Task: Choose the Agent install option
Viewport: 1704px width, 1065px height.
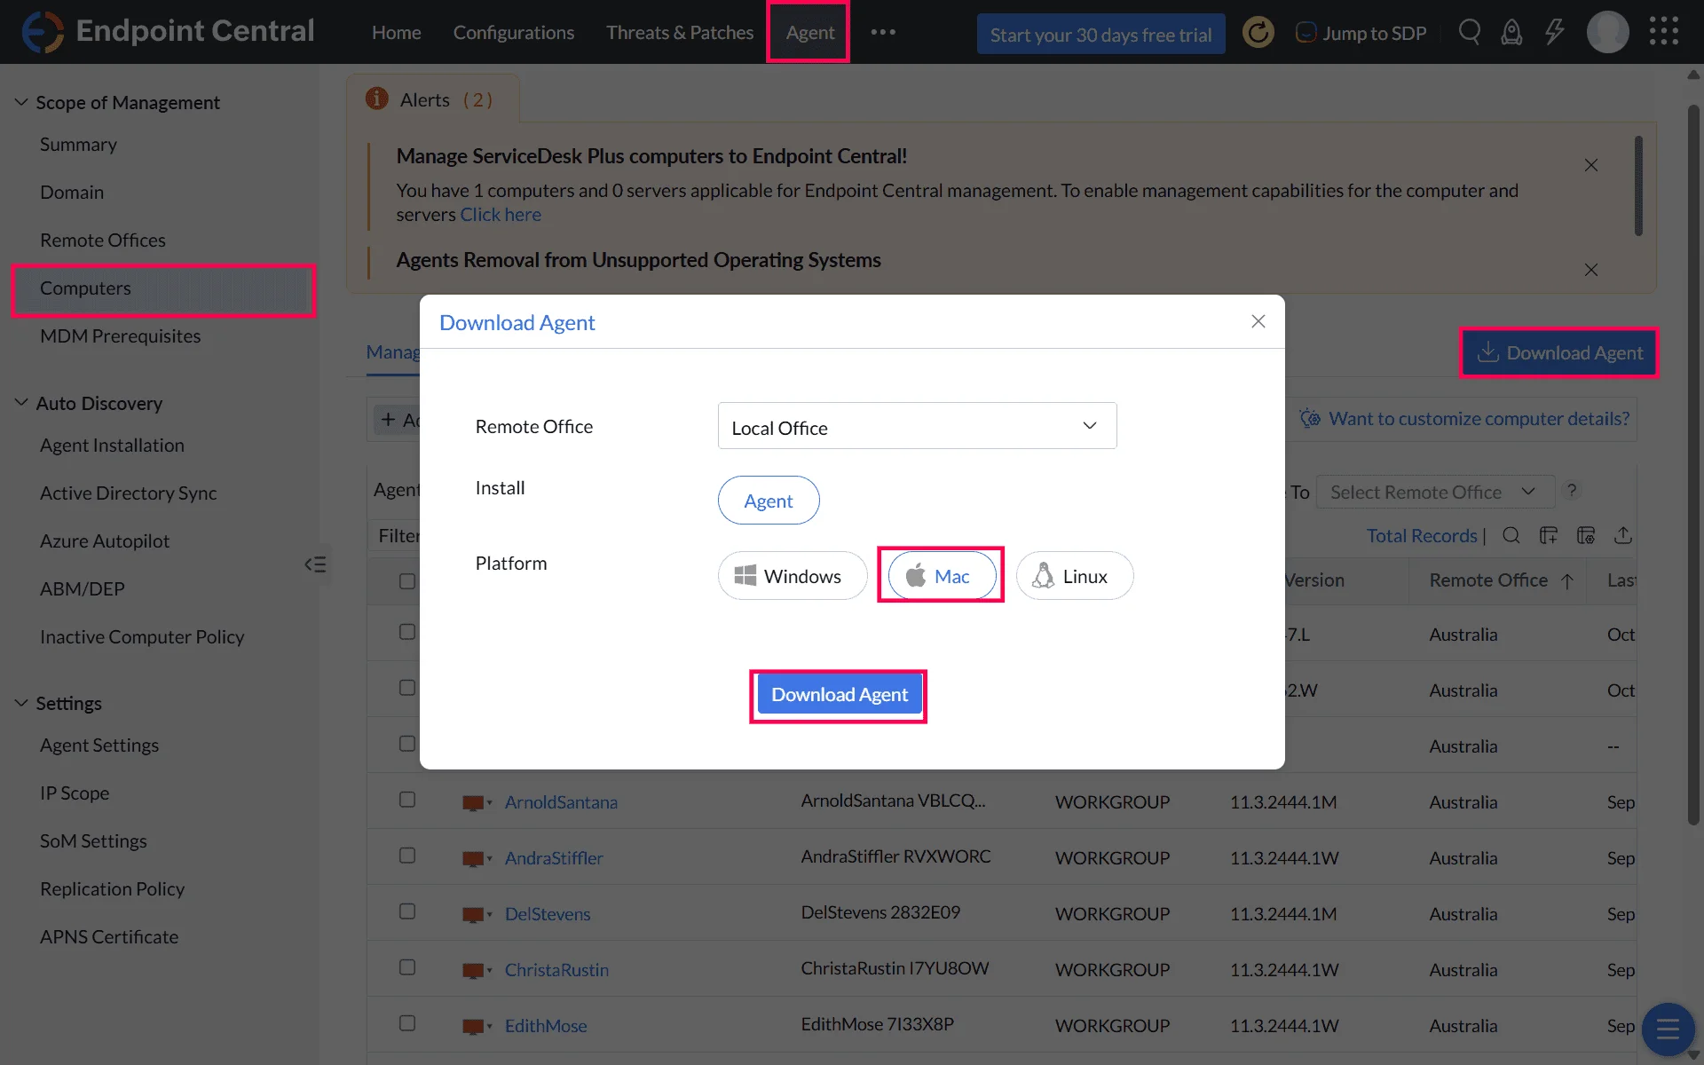Action: pyautogui.click(x=769, y=501)
